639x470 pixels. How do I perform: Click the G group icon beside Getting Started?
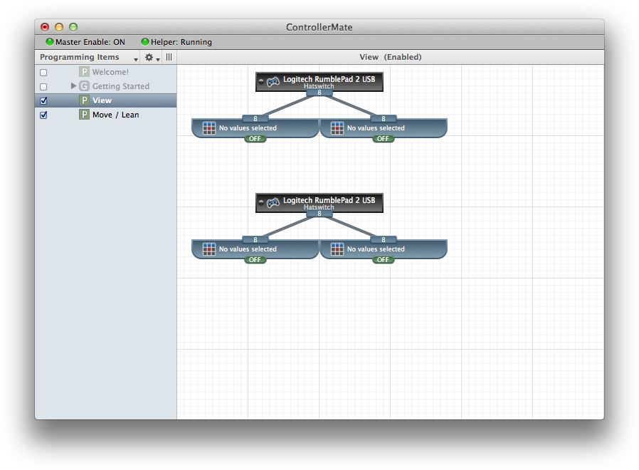(84, 86)
